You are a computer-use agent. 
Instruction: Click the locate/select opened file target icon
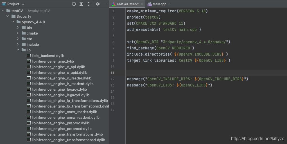[74, 4]
